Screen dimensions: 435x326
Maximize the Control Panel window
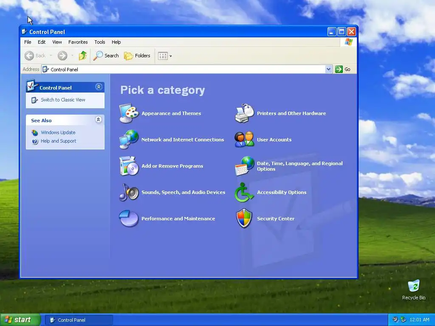(x=342, y=31)
